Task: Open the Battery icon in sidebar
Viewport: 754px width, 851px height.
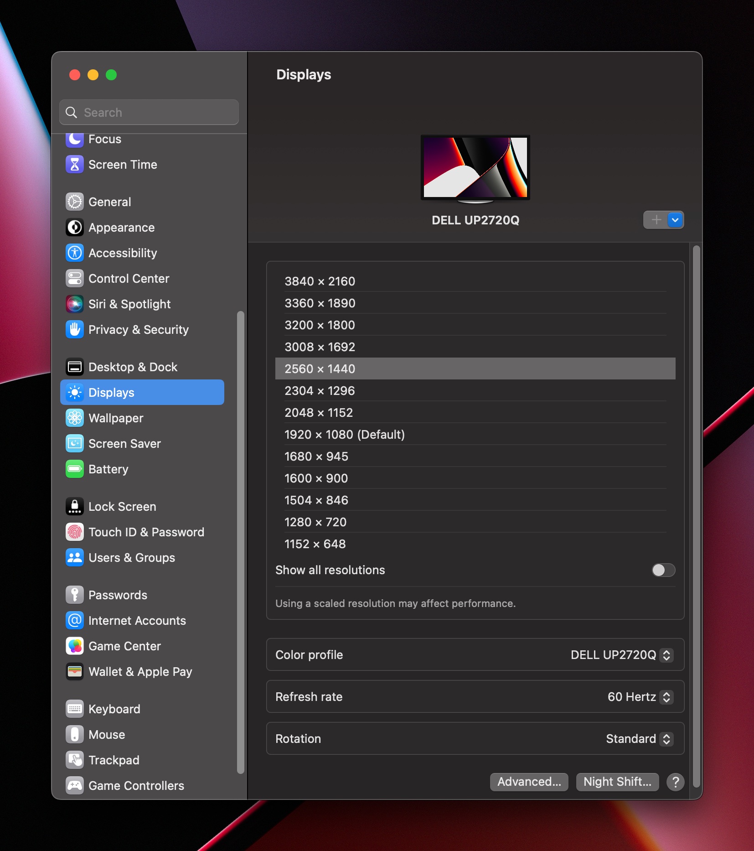Action: click(75, 469)
